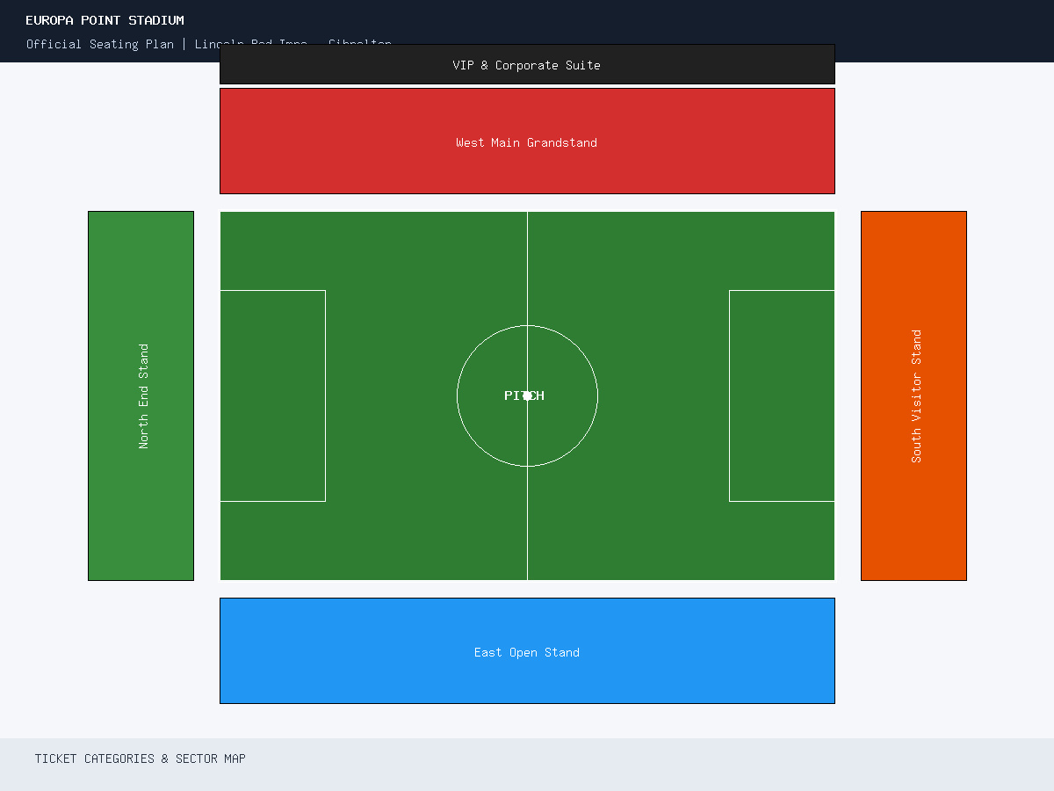Click the South Visitor Stand vertical label

pyautogui.click(x=917, y=396)
